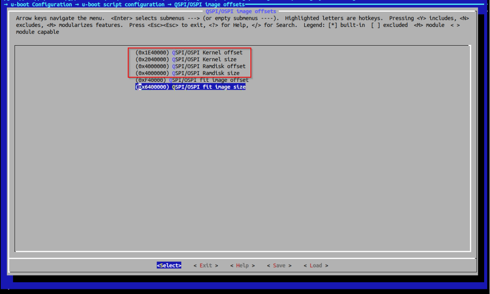Click the highlighted fit image size label

209,87
